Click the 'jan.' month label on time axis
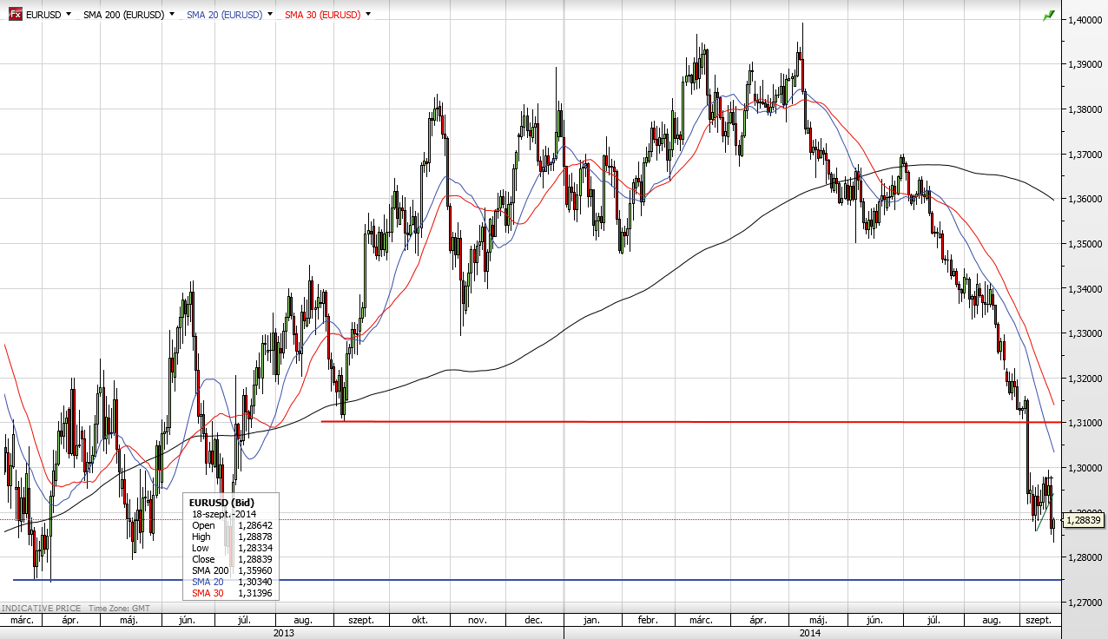The height and width of the screenshot is (639, 1108). pos(591,620)
